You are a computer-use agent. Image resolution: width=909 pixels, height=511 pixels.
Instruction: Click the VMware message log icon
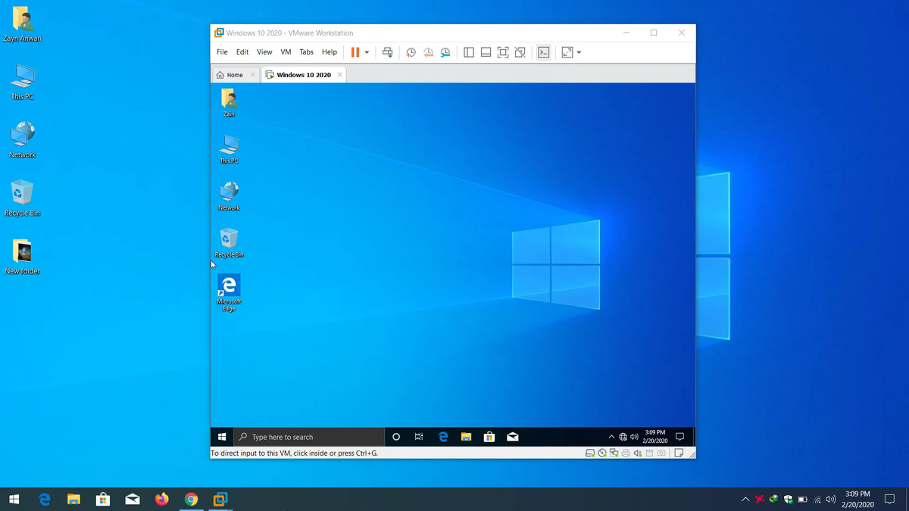pyautogui.click(x=679, y=453)
